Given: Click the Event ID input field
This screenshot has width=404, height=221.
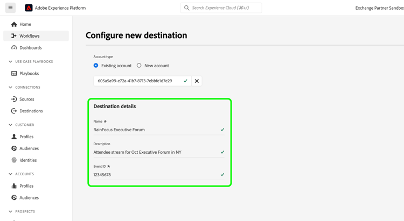Looking at the screenshot, I should click(x=155, y=175).
